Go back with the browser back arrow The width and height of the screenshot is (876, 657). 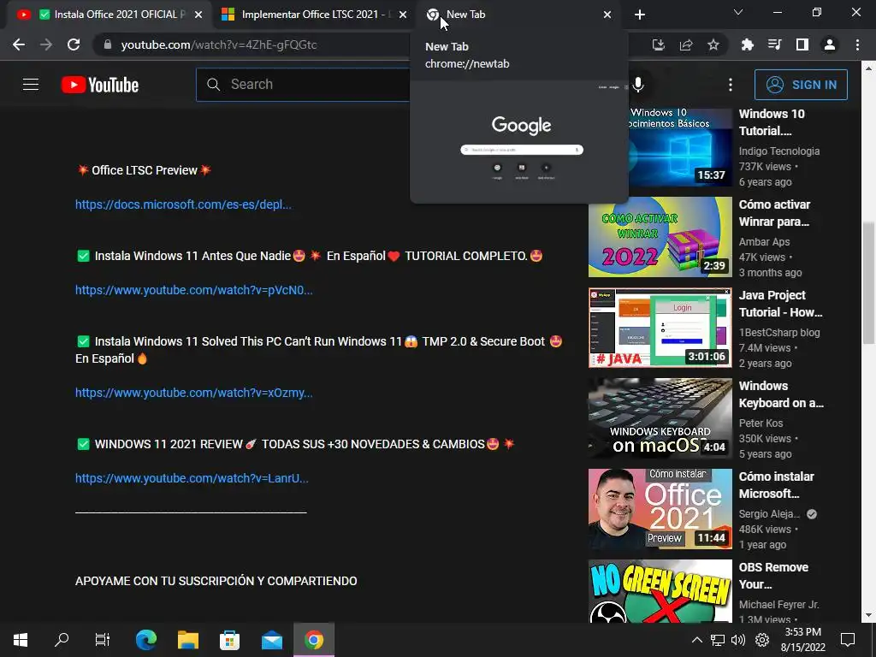pos(19,44)
